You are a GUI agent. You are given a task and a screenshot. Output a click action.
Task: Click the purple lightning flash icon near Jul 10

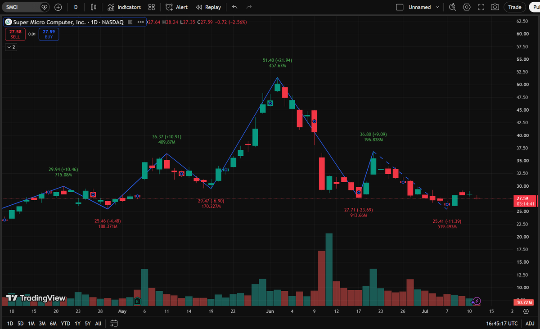point(477,301)
